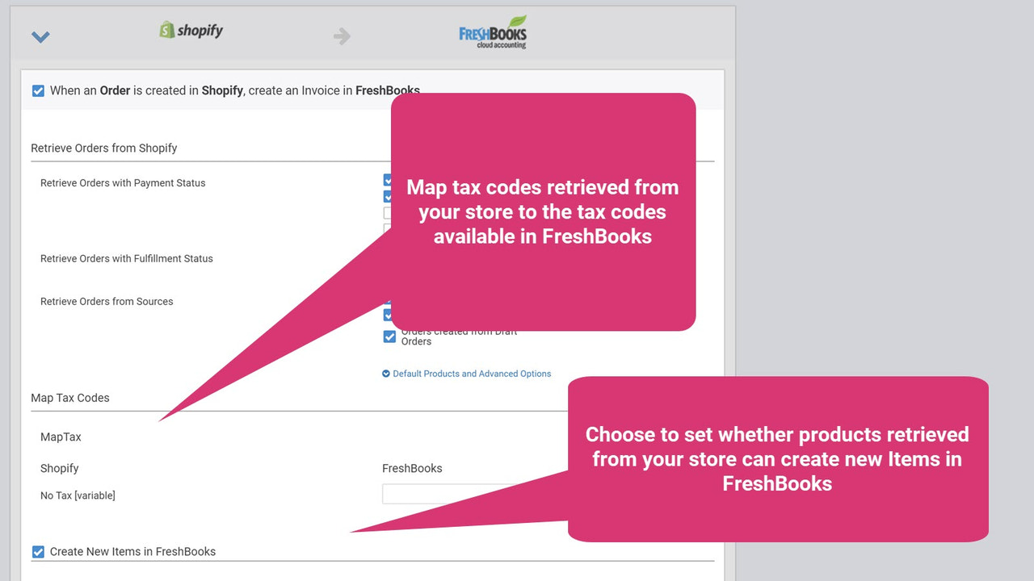1034x581 pixels.
Task: Click the Retrieve Orders with Fulfillment Status label
Action: (x=127, y=258)
